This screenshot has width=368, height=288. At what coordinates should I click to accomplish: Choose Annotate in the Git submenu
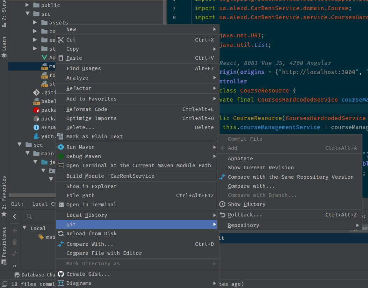tap(240, 158)
